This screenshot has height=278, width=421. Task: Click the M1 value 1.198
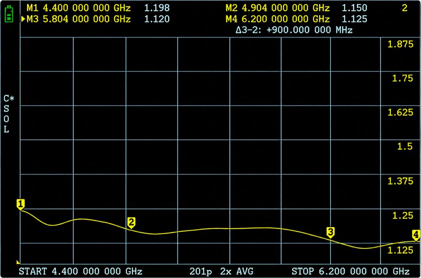[x=157, y=8]
